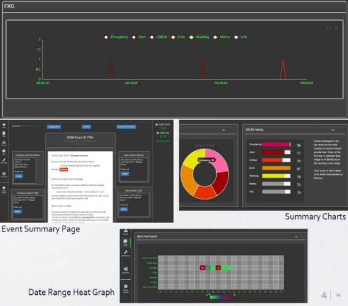The width and height of the screenshot is (348, 306).
Task: Toggle the Warning series in EKG legend
Action: [199, 37]
